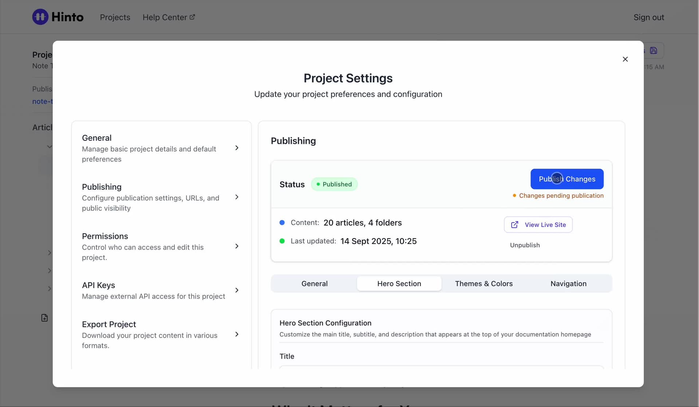Switch to the General tab
Screen dimensions: 699x407
click(314, 283)
